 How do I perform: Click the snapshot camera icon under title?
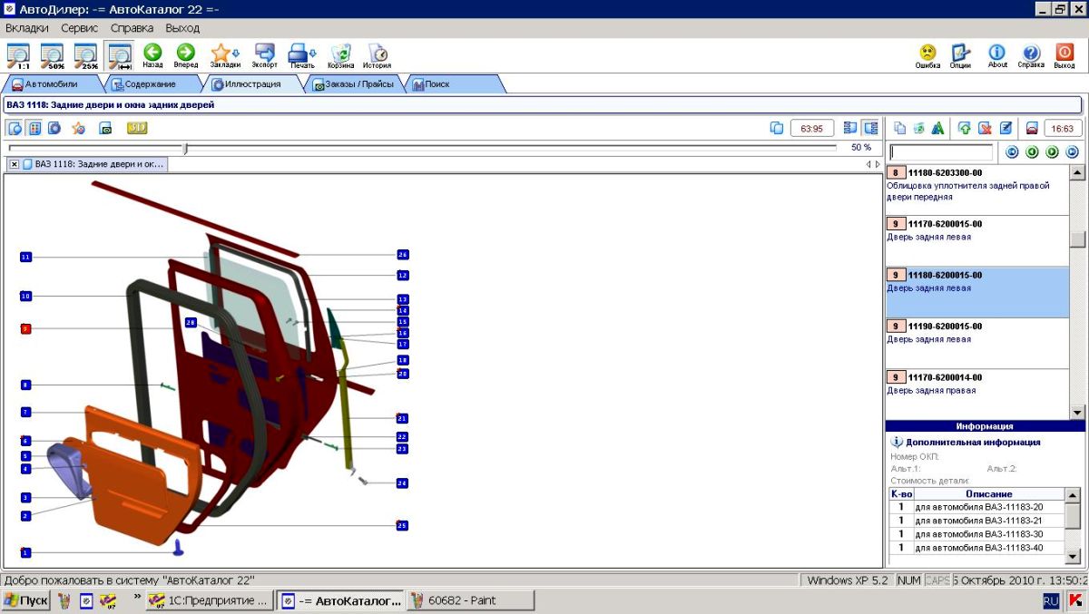pyautogui.click(x=105, y=128)
